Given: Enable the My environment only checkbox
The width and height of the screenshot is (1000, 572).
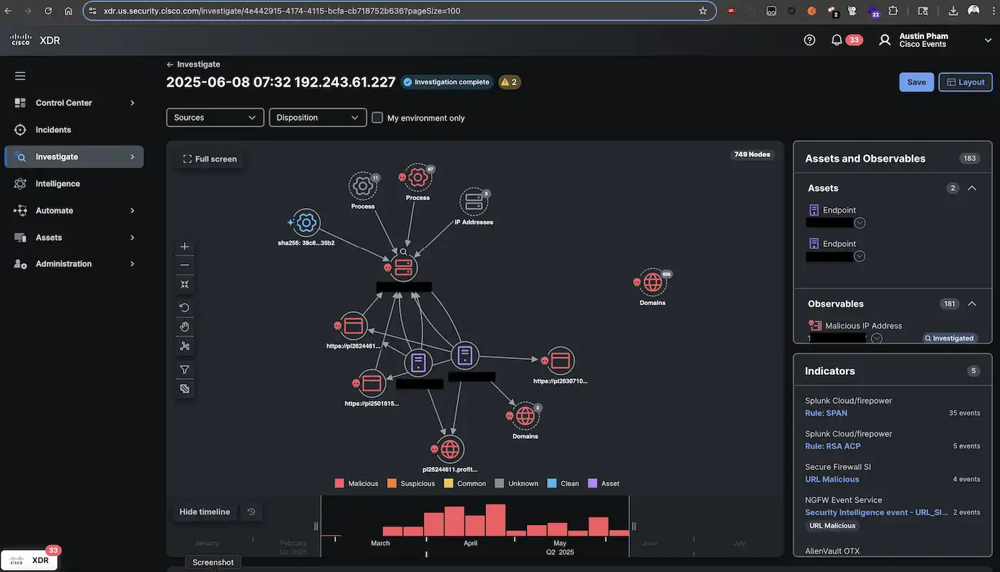Looking at the screenshot, I should click(377, 118).
